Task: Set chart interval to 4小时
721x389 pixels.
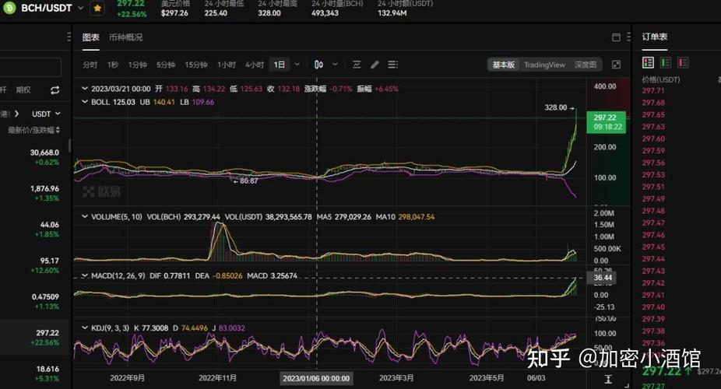Action: pos(255,65)
